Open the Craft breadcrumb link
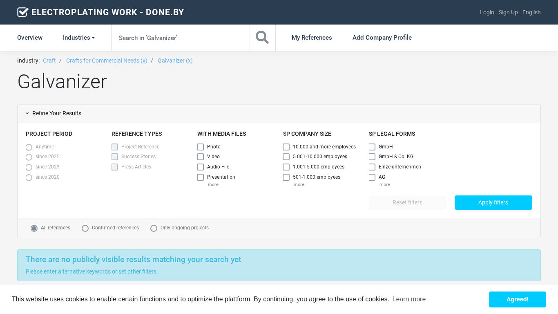Viewport: 558px width, 314px height. 49,61
